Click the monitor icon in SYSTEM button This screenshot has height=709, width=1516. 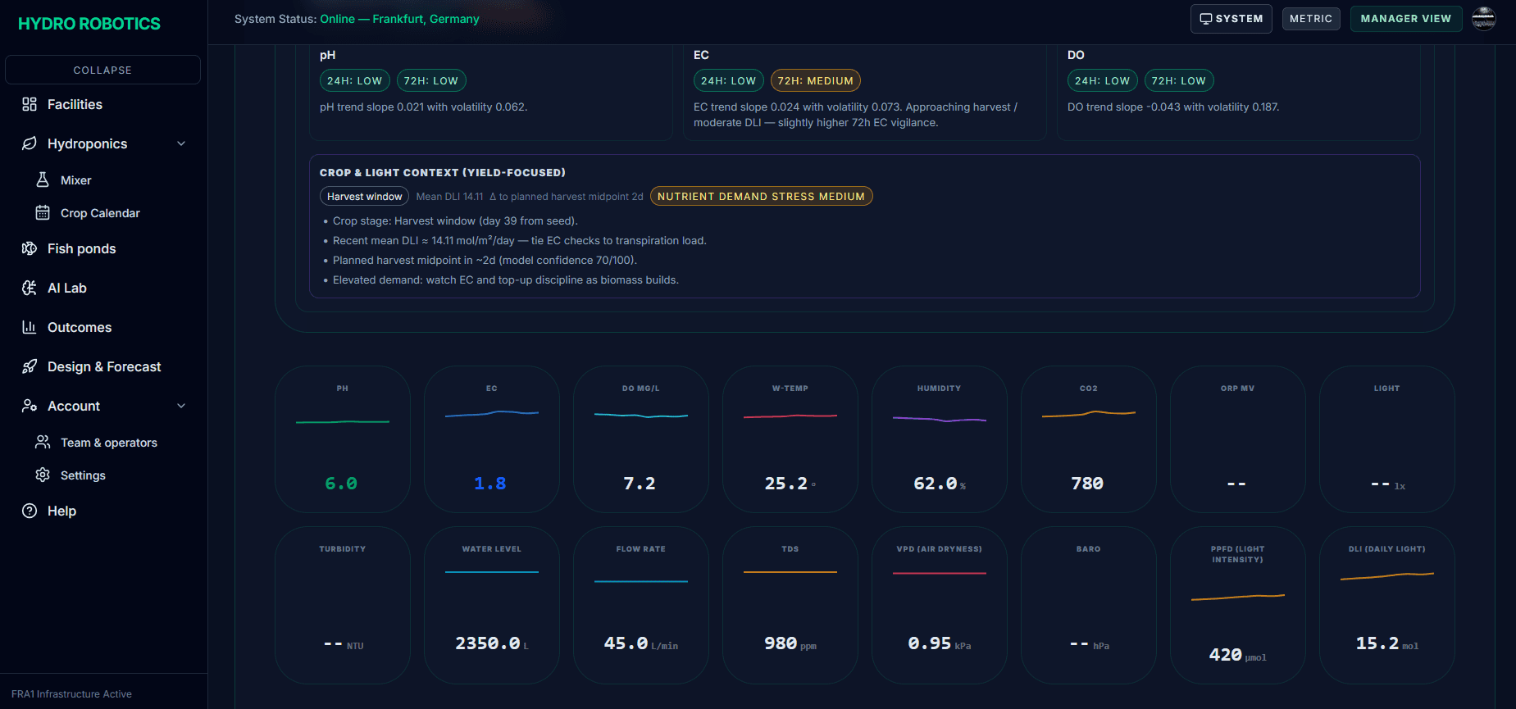click(1206, 19)
